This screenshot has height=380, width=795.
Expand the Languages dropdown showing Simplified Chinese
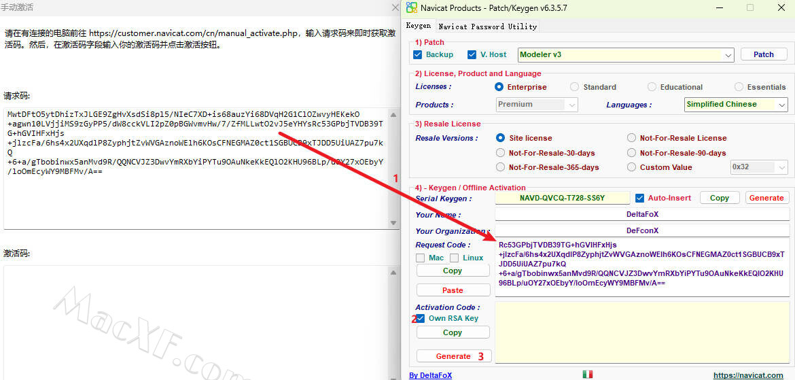click(x=781, y=105)
